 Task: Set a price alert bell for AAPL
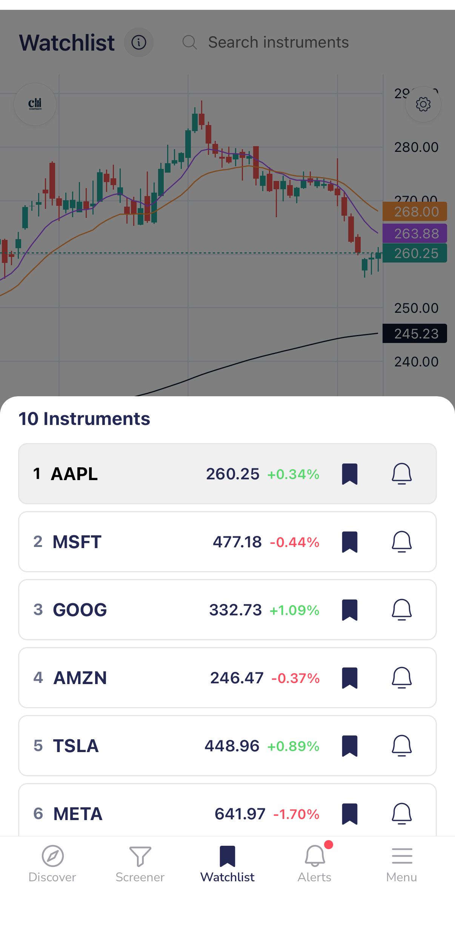(401, 474)
